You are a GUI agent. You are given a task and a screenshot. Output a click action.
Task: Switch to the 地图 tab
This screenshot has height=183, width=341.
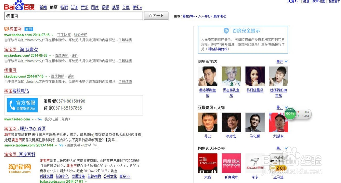[116, 7]
